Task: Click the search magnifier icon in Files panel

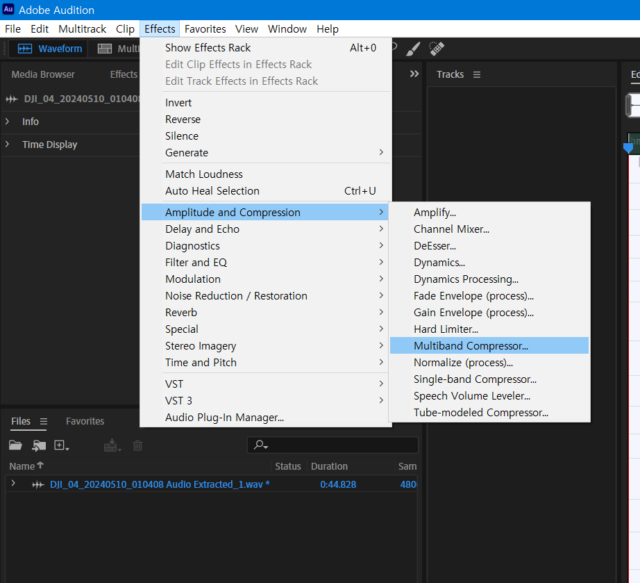Action: pos(260,445)
